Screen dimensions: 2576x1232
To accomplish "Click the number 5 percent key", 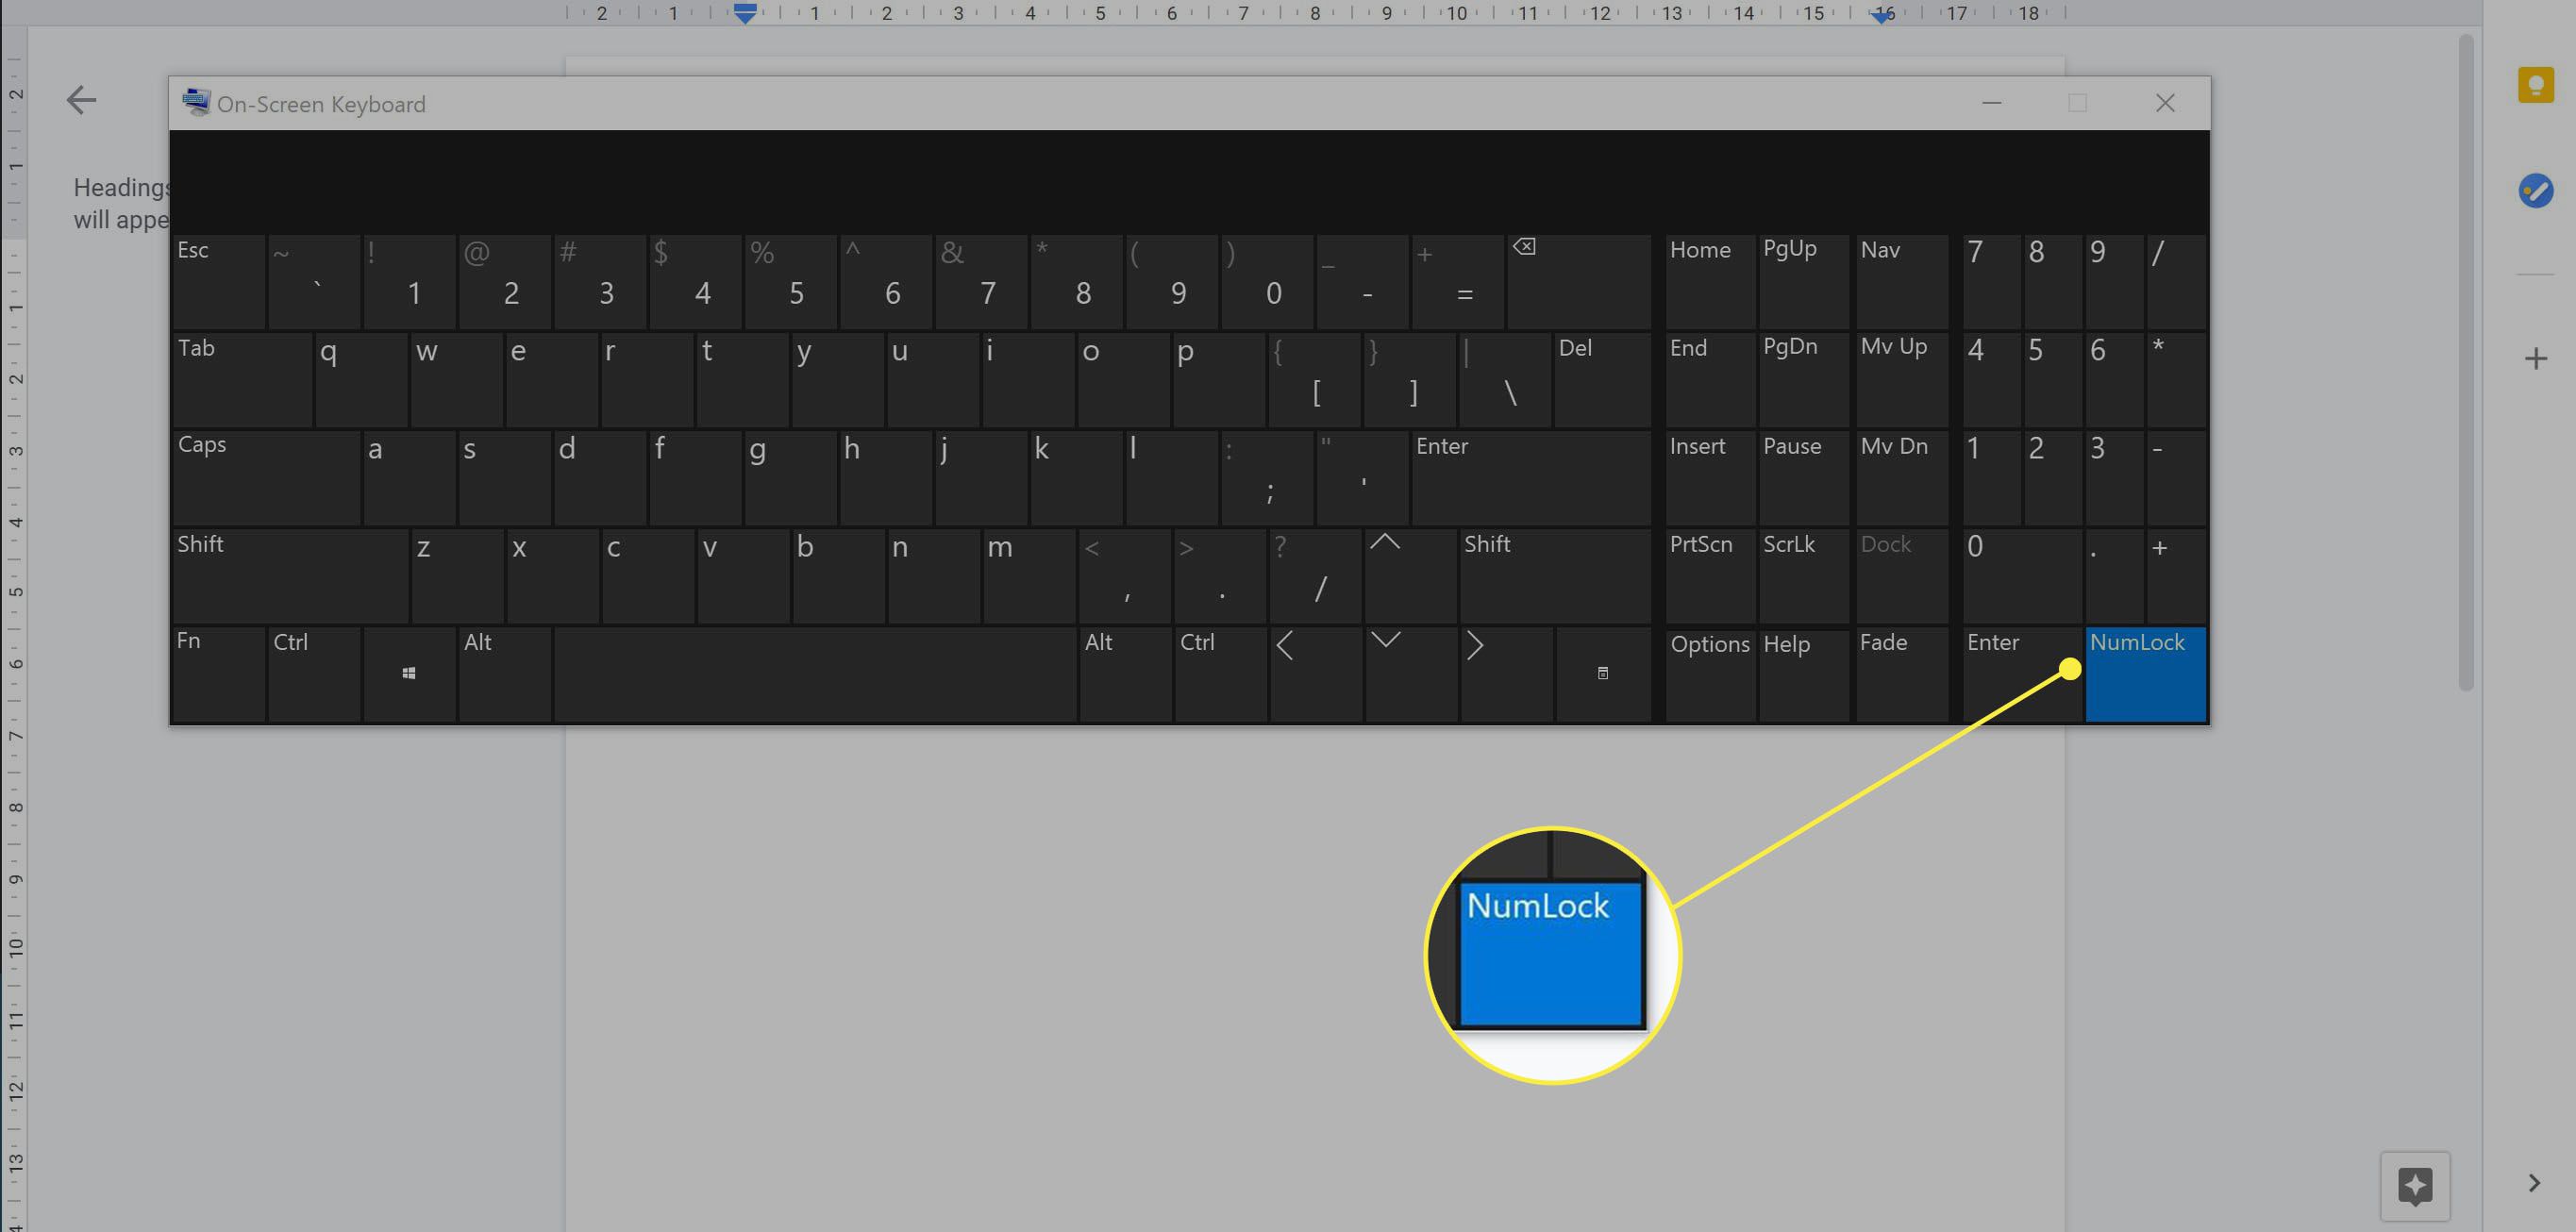I will (790, 281).
